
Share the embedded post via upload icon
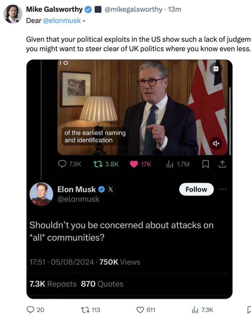222,164
